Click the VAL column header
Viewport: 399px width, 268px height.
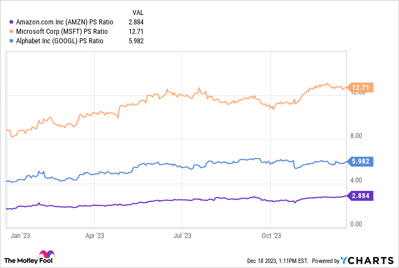click(140, 12)
